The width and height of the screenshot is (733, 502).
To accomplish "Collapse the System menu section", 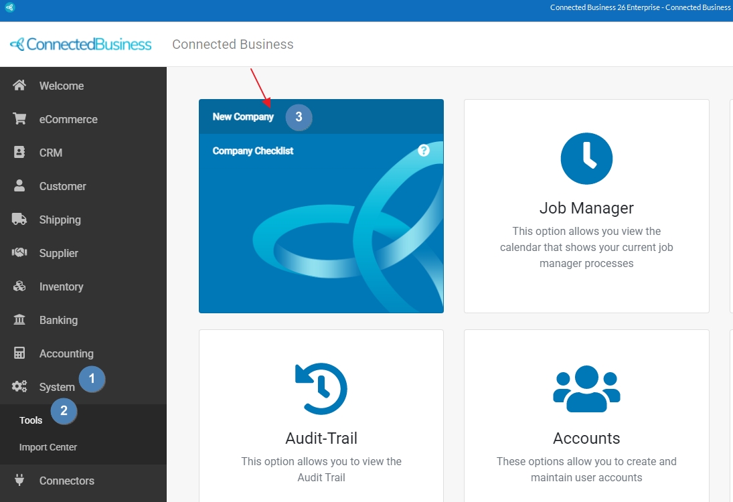I will 57,387.
